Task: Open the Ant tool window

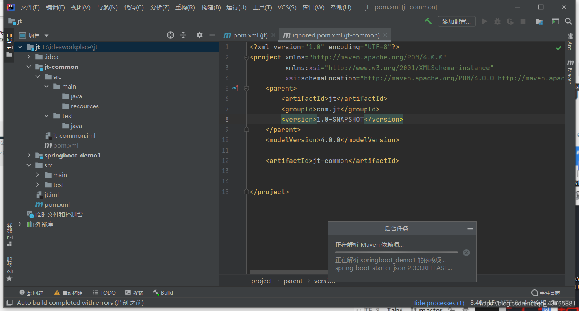Action: click(570, 42)
